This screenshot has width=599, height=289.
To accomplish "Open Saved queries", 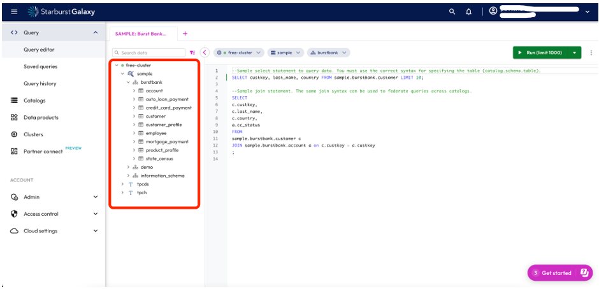I will pos(41,66).
